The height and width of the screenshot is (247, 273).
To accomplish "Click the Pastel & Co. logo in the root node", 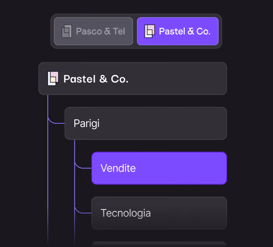I will click(x=53, y=78).
